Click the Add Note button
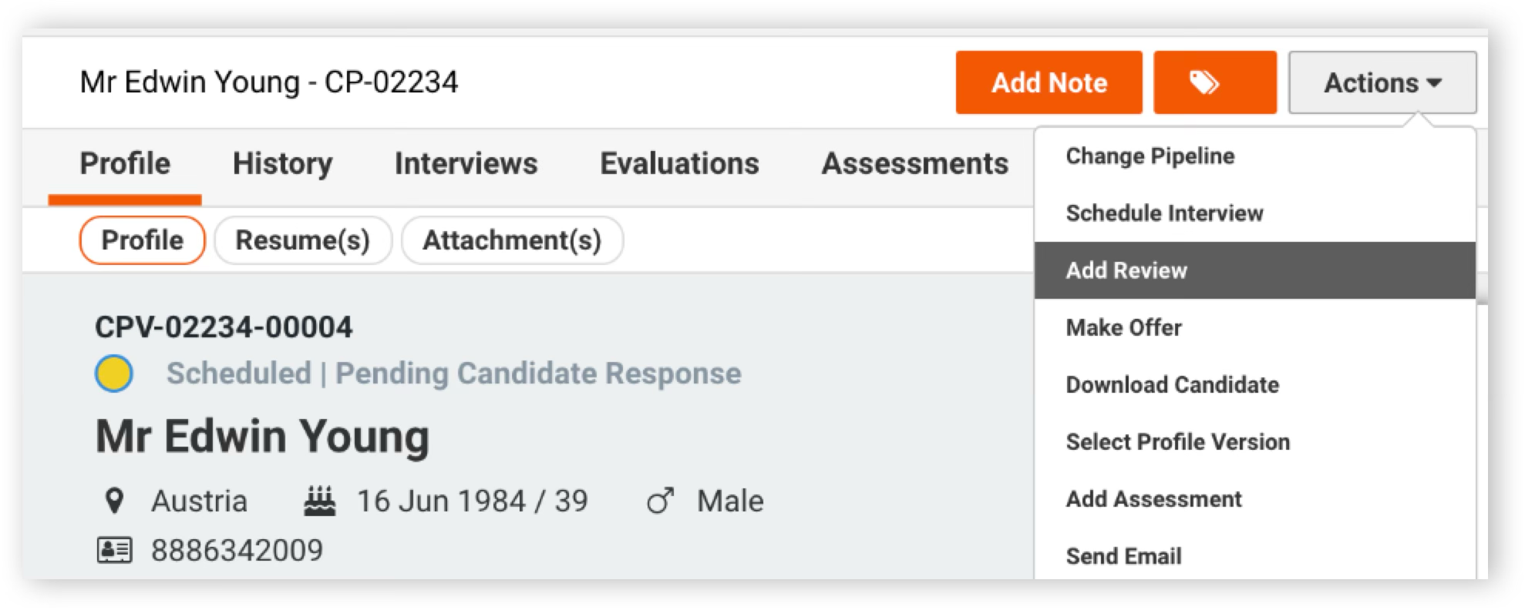 click(x=1049, y=82)
